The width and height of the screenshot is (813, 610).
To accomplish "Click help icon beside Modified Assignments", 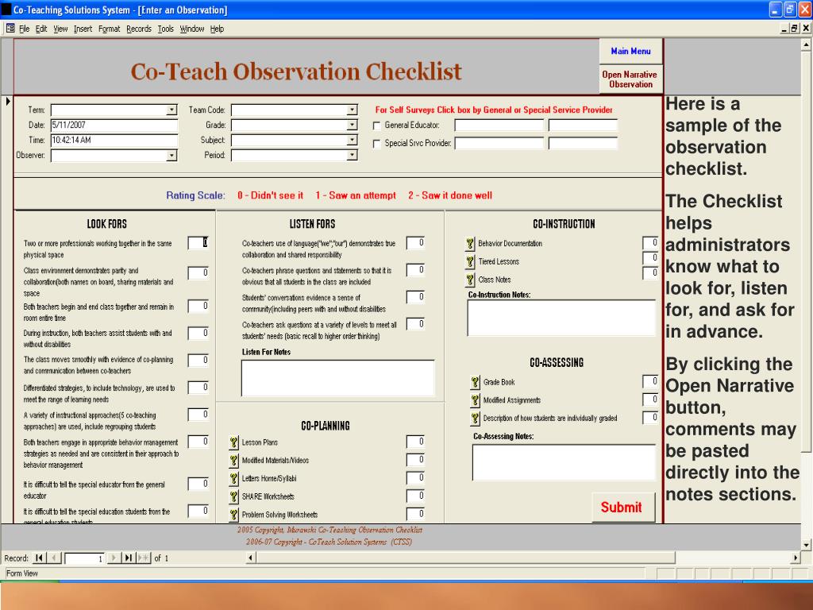I will pyautogui.click(x=475, y=400).
